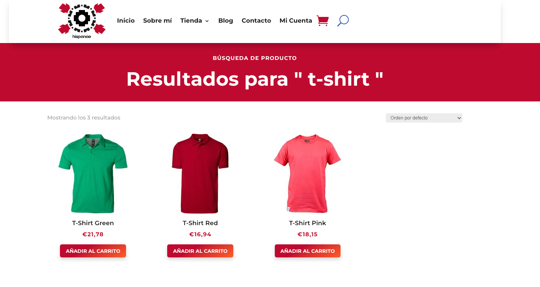
Task: Open the T-Shirt Pink product title
Action: (x=307, y=223)
